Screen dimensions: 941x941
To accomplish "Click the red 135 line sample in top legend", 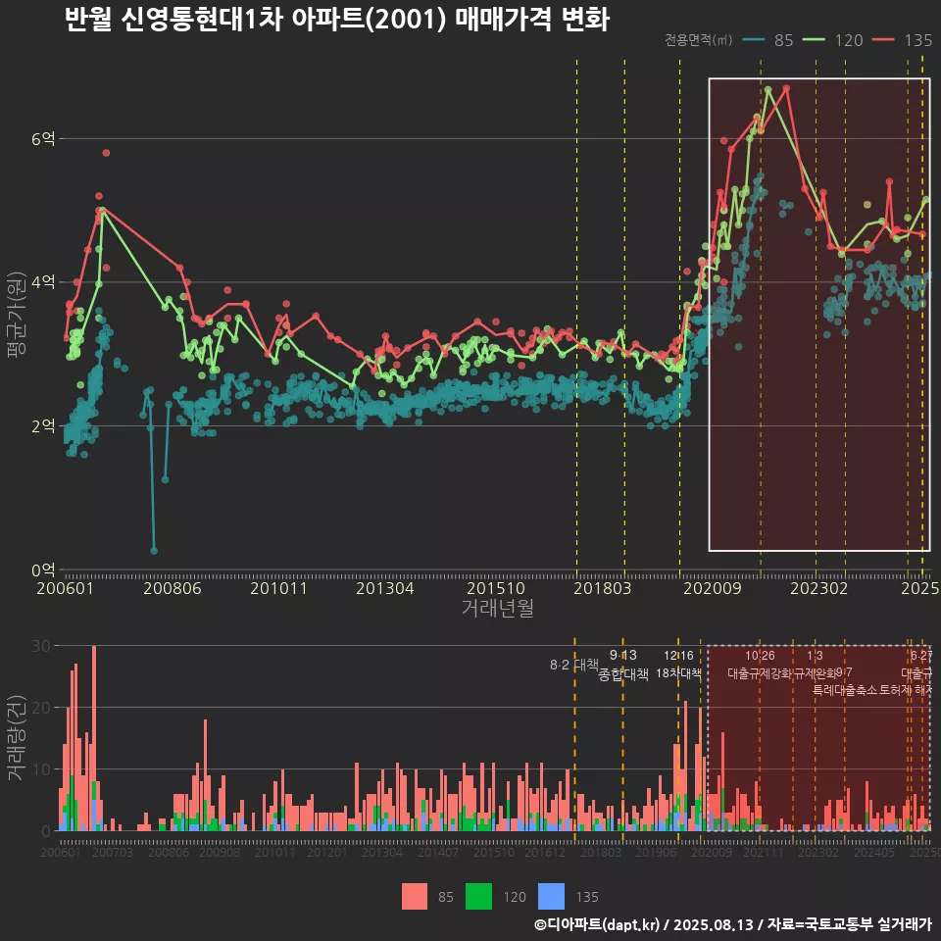I will click(883, 39).
